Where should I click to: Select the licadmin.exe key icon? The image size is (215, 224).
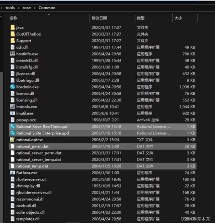(x=13, y=87)
